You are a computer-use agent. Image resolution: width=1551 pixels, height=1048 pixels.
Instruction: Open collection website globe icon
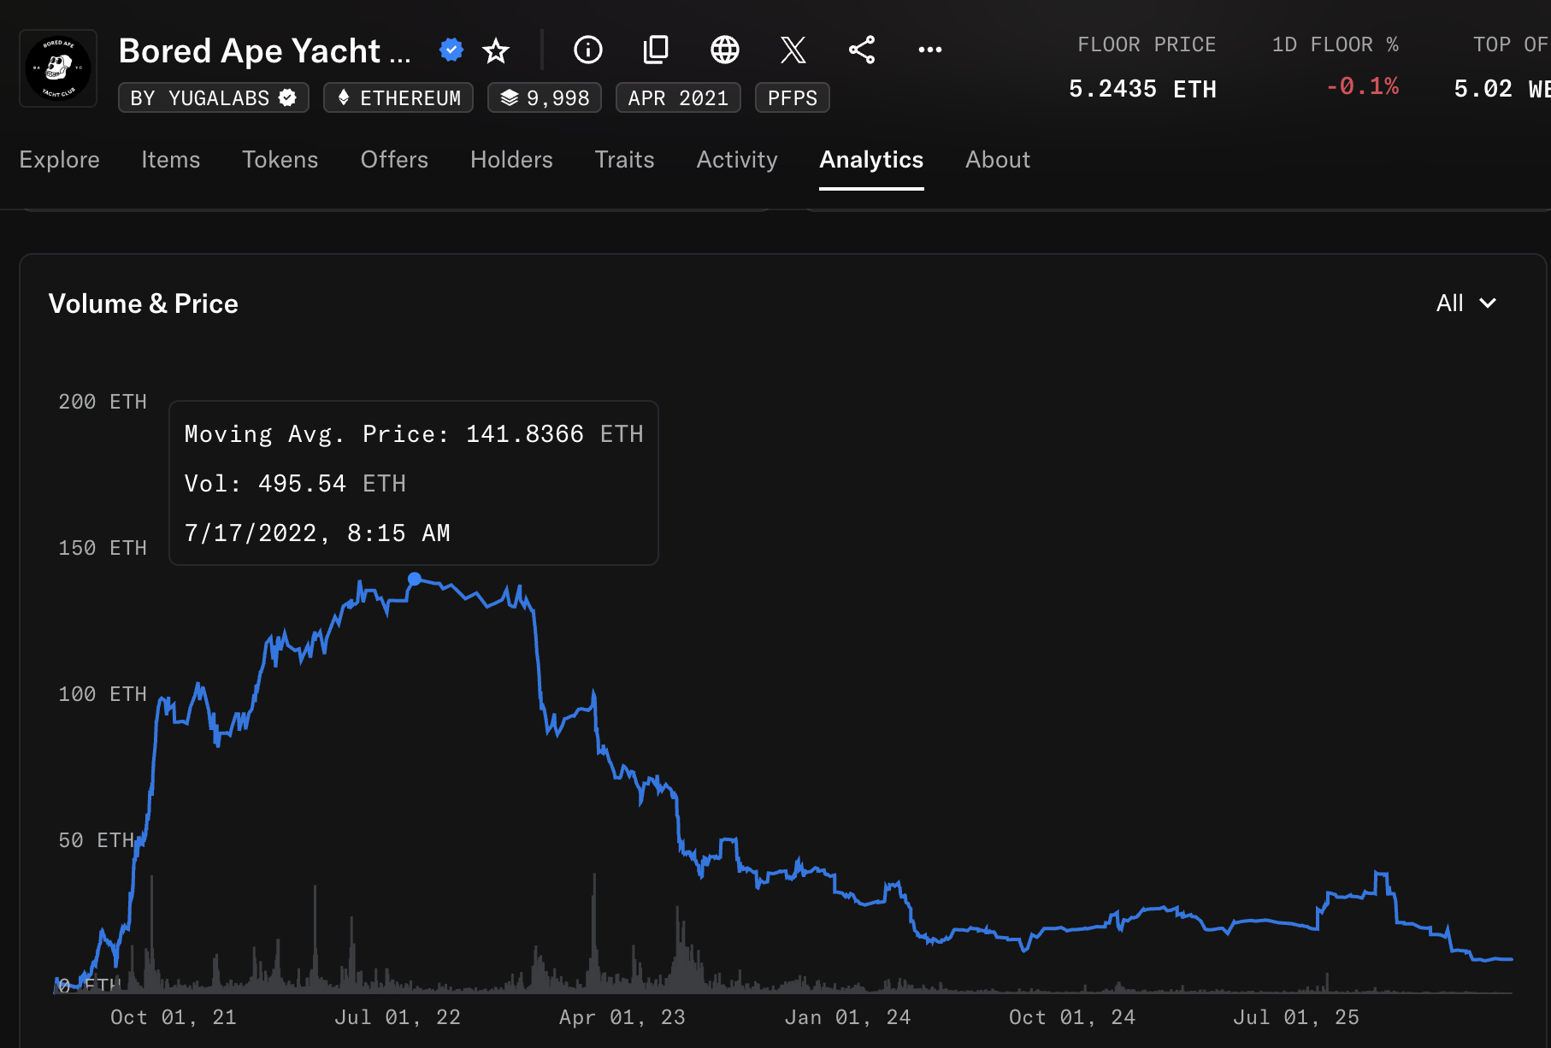click(x=725, y=50)
